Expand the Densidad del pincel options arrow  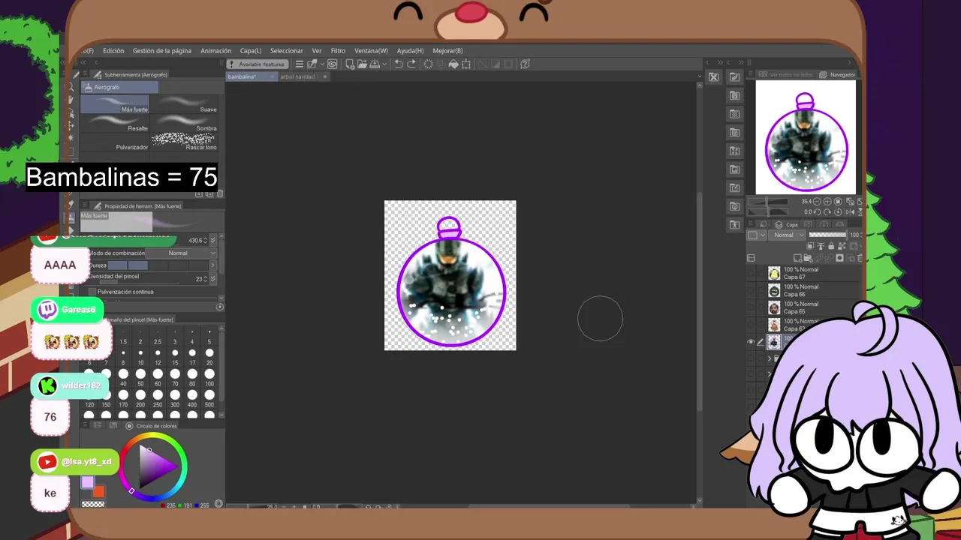[x=213, y=279]
